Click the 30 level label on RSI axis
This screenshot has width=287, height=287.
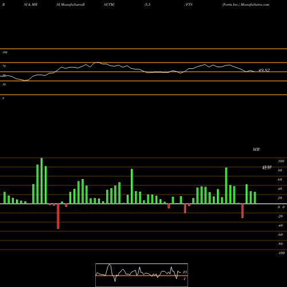[x=4, y=84]
